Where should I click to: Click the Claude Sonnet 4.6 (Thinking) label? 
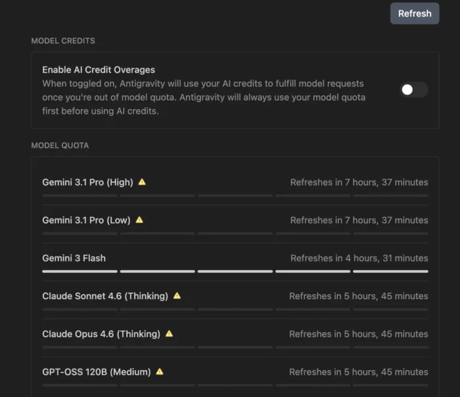(105, 296)
